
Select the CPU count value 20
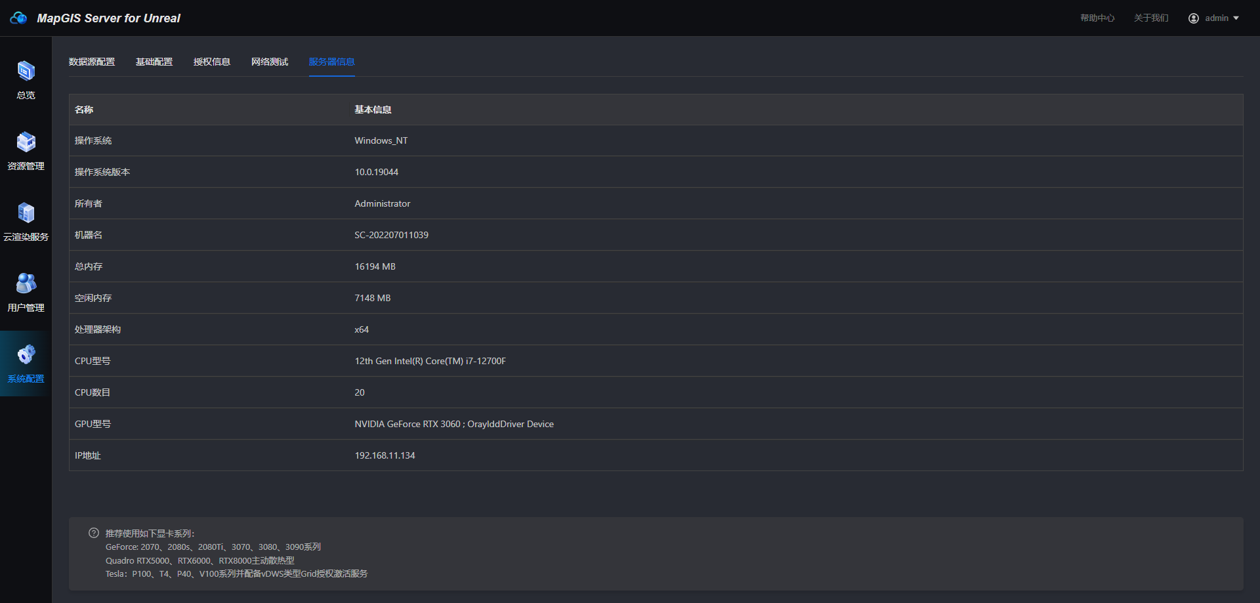coord(360,392)
